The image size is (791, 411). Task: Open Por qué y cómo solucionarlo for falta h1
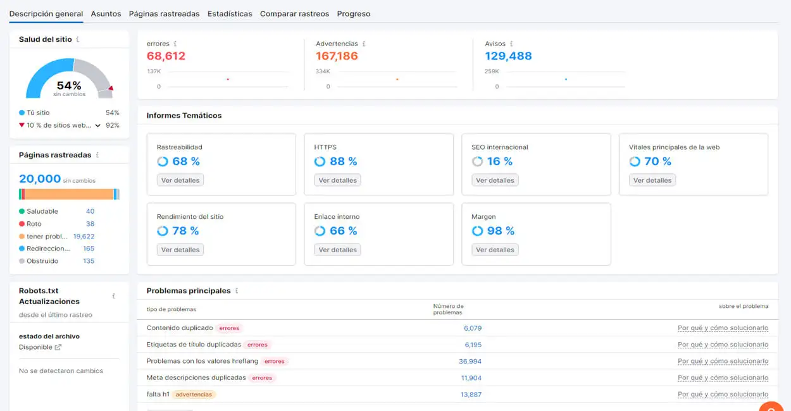(x=723, y=394)
